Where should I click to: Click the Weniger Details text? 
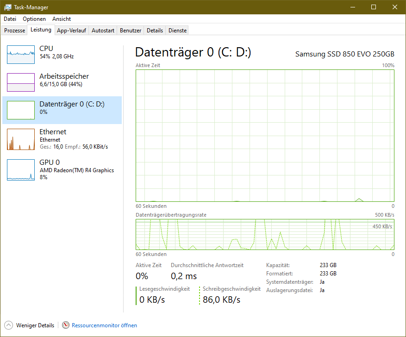click(35, 325)
